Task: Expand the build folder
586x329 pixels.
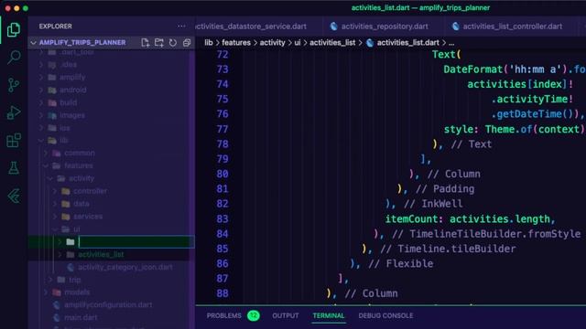Action: pos(41,102)
